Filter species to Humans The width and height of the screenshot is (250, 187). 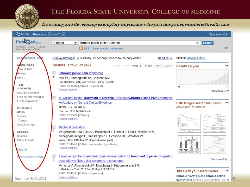(x=22, y=136)
